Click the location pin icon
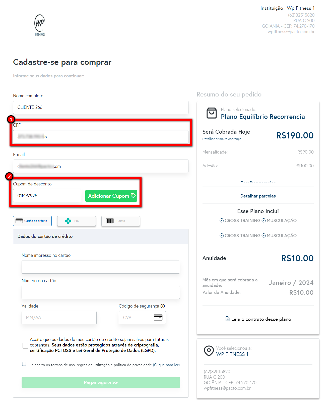The height and width of the screenshot is (400, 332). (209, 351)
